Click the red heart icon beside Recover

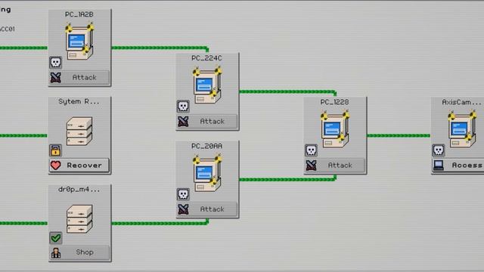point(55,165)
